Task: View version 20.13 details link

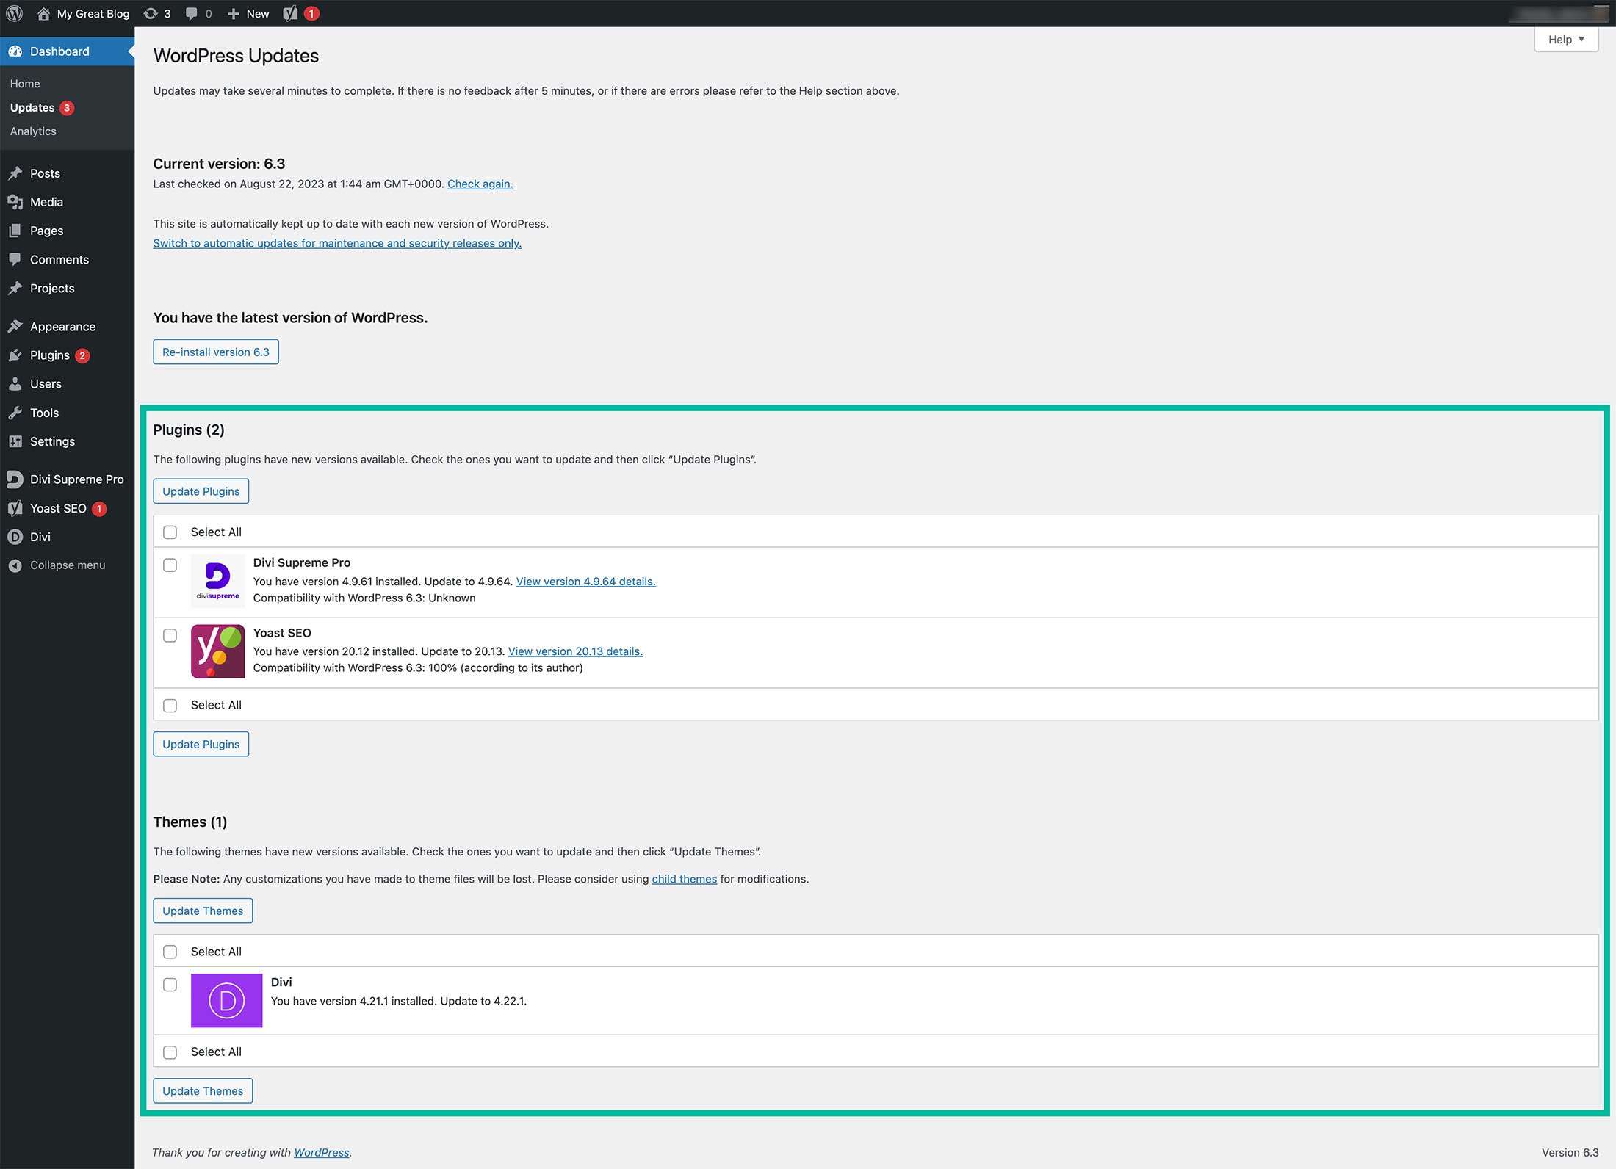Action: pos(575,651)
